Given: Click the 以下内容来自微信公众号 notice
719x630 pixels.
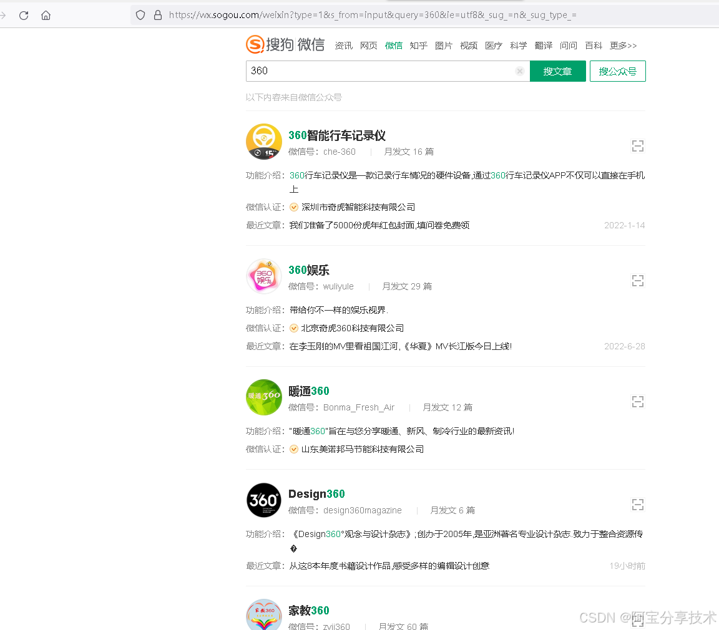Looking at the screenshot, I should point(293,97).
